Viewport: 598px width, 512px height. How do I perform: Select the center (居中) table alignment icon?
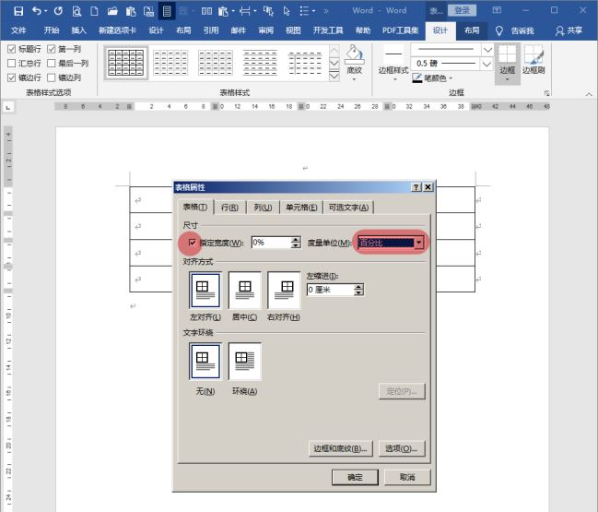pos(245,291)
